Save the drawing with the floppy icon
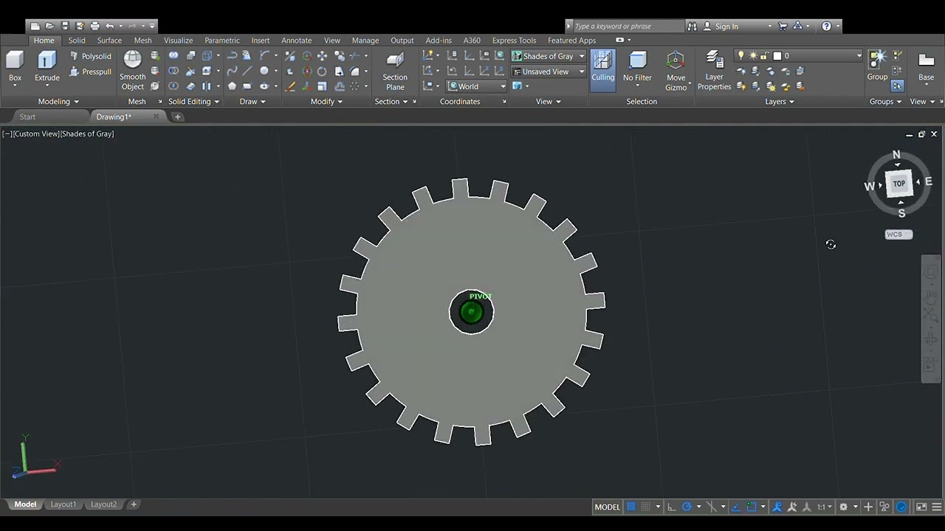 point(65,27)
